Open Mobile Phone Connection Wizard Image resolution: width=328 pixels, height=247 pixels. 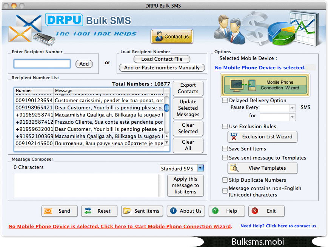point(265,85)
